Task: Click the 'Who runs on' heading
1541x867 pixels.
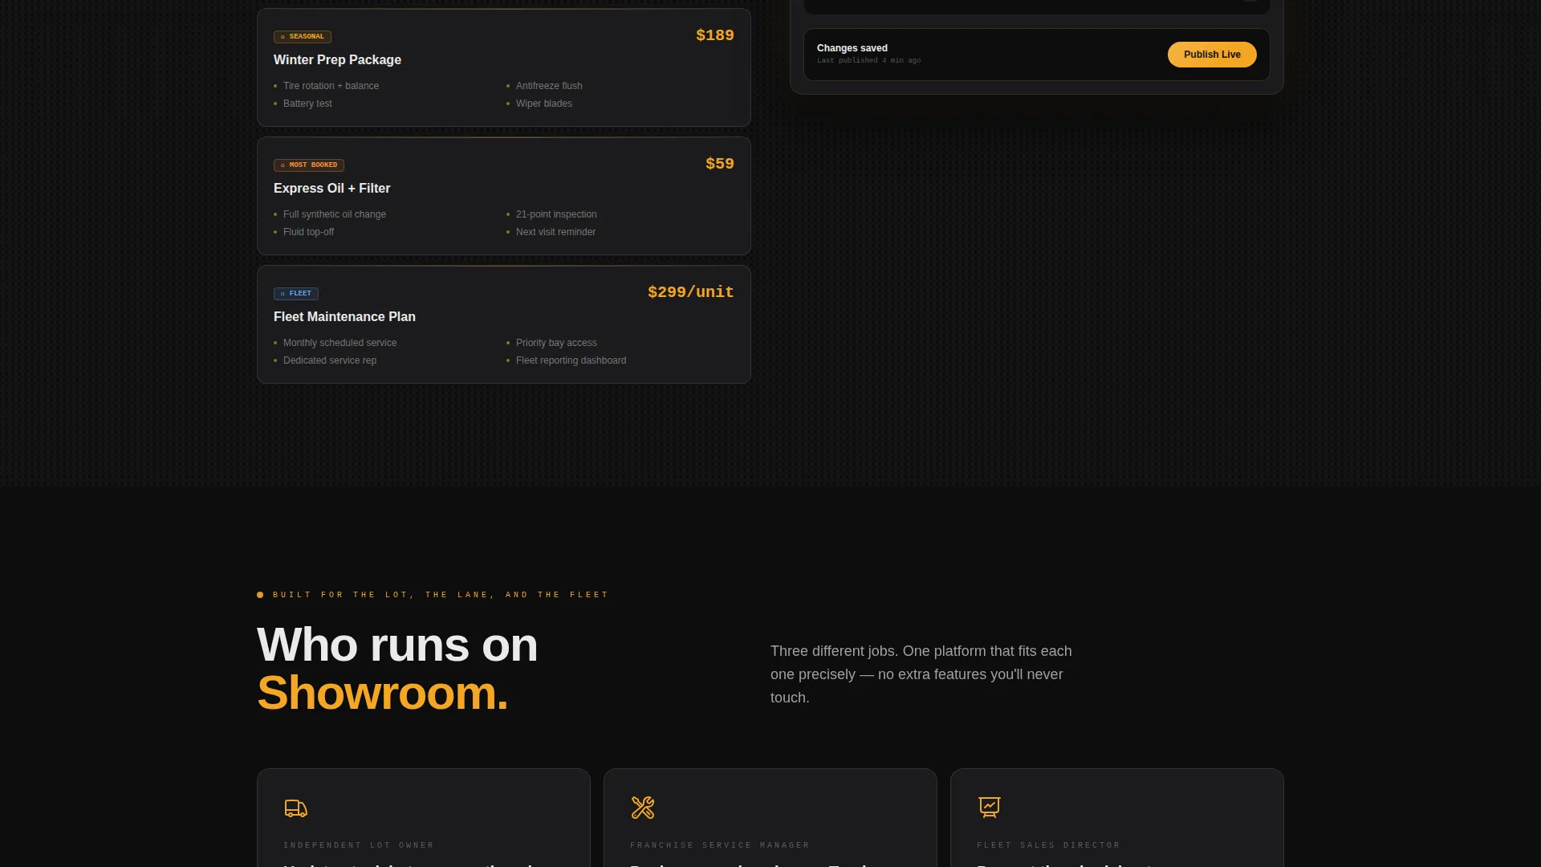Action: click(397, 645)
